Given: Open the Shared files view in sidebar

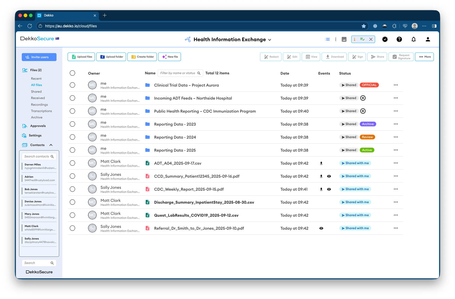Looking at the screenshot, I should 36,92.
